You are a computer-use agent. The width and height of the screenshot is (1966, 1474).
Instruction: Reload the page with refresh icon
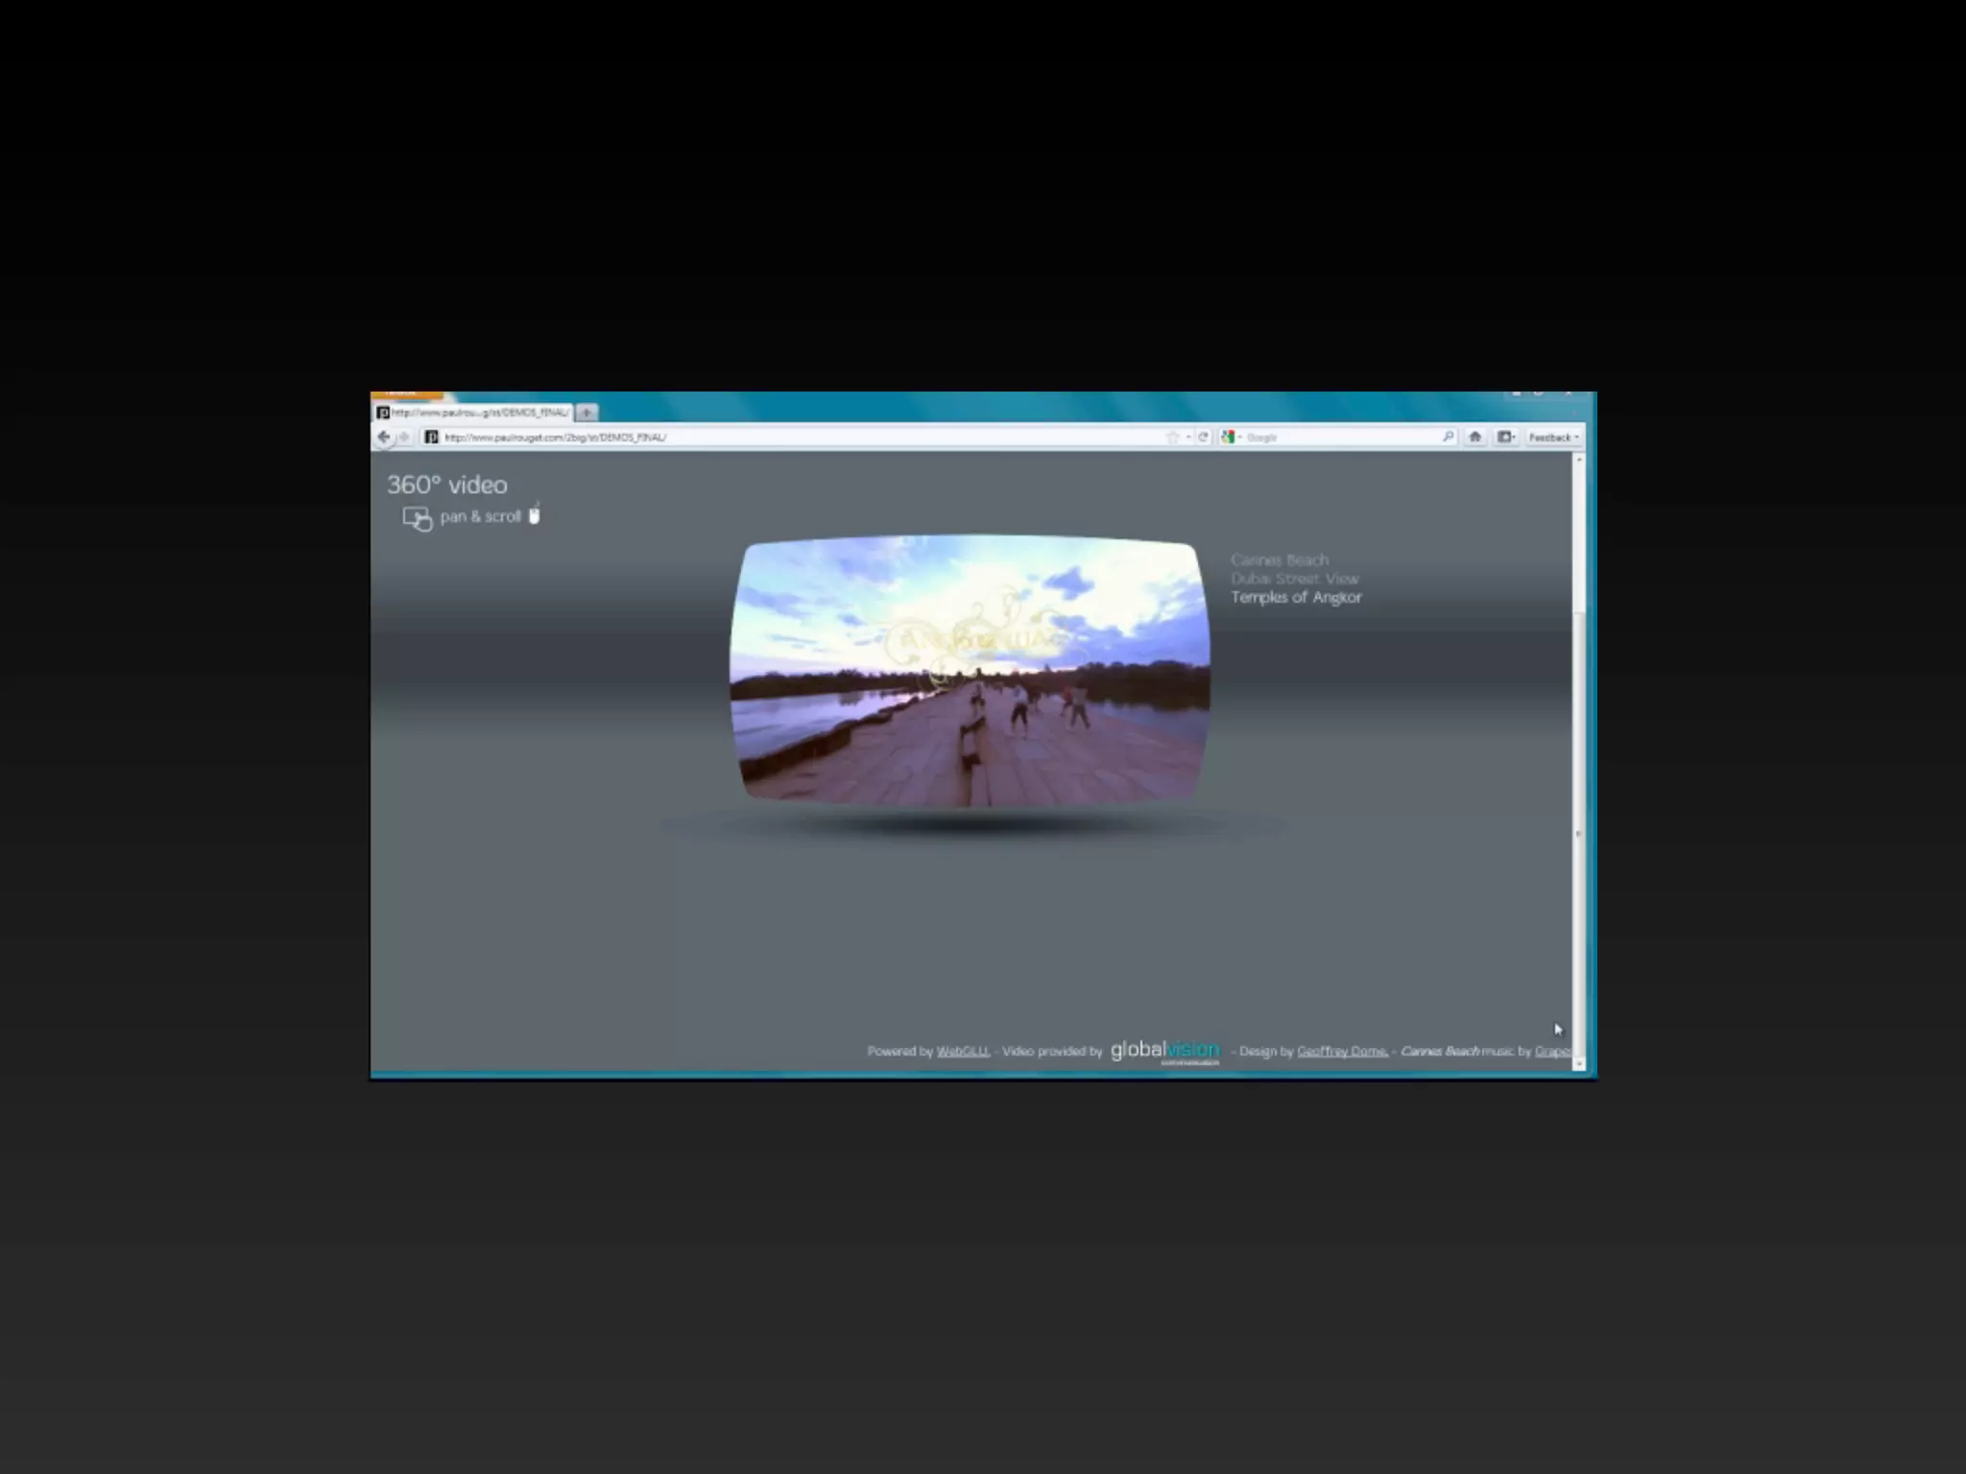[x=1203, y=438]
